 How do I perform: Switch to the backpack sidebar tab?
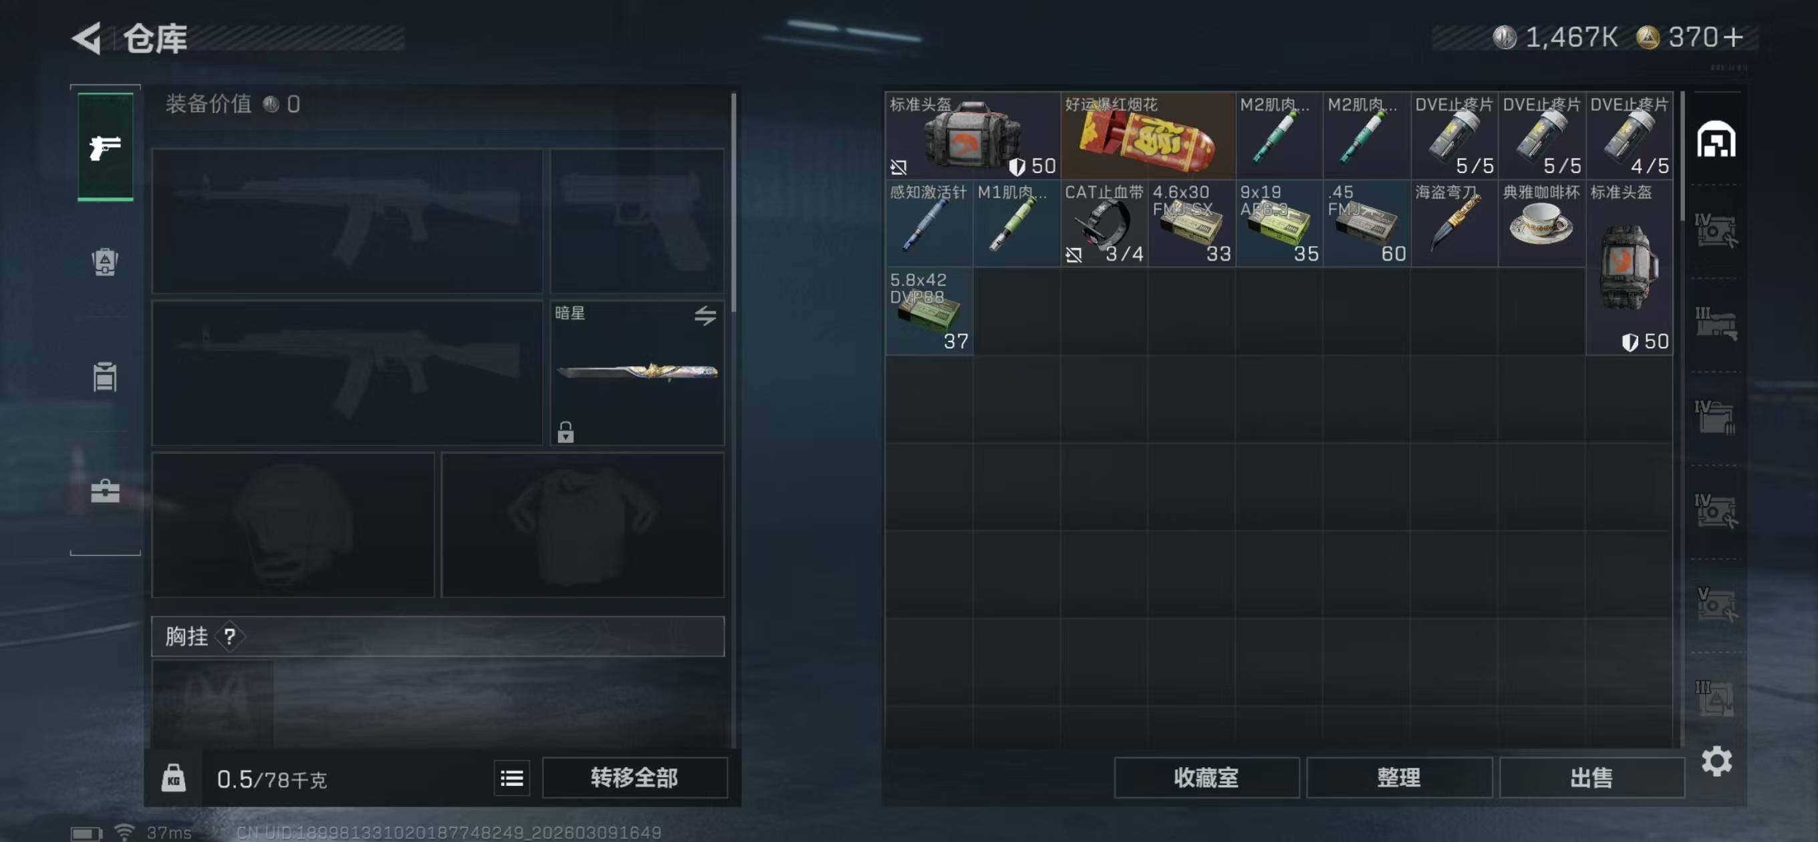coord(105,262)
